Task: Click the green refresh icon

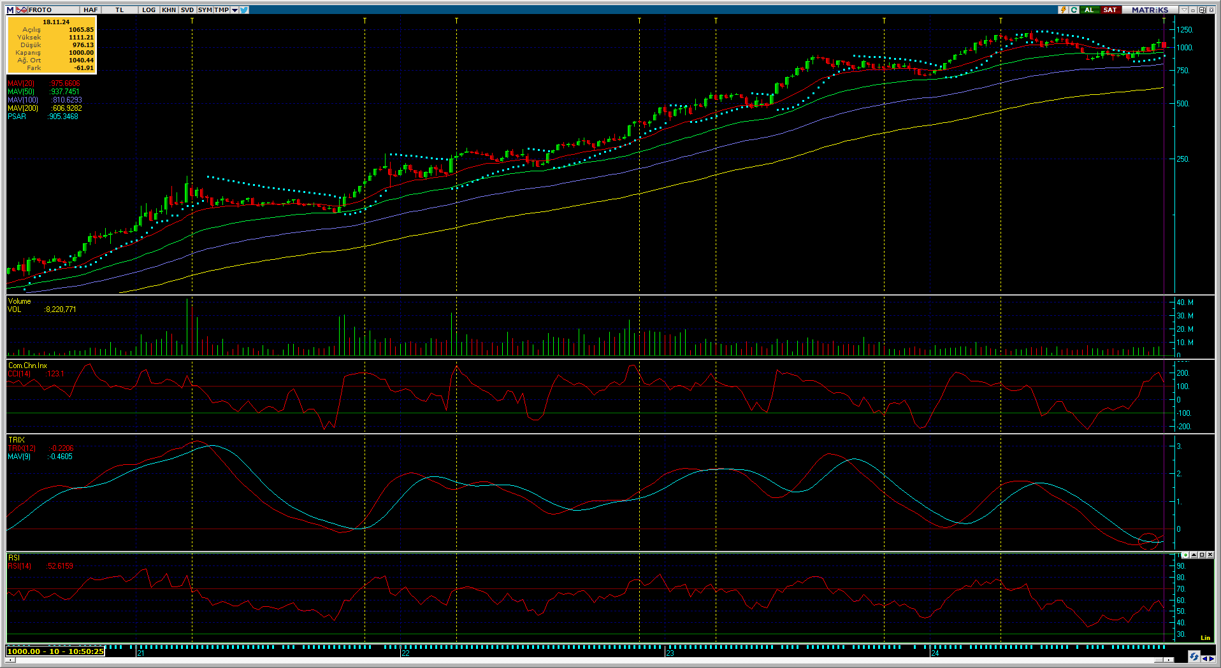Action: 1074,10
